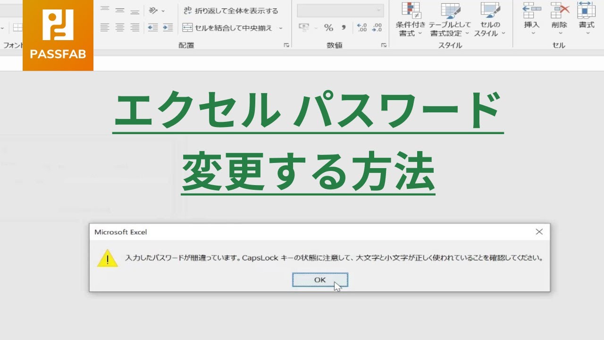
Task: Click the 挿入 cells button
Action: (x=532, y=15)
